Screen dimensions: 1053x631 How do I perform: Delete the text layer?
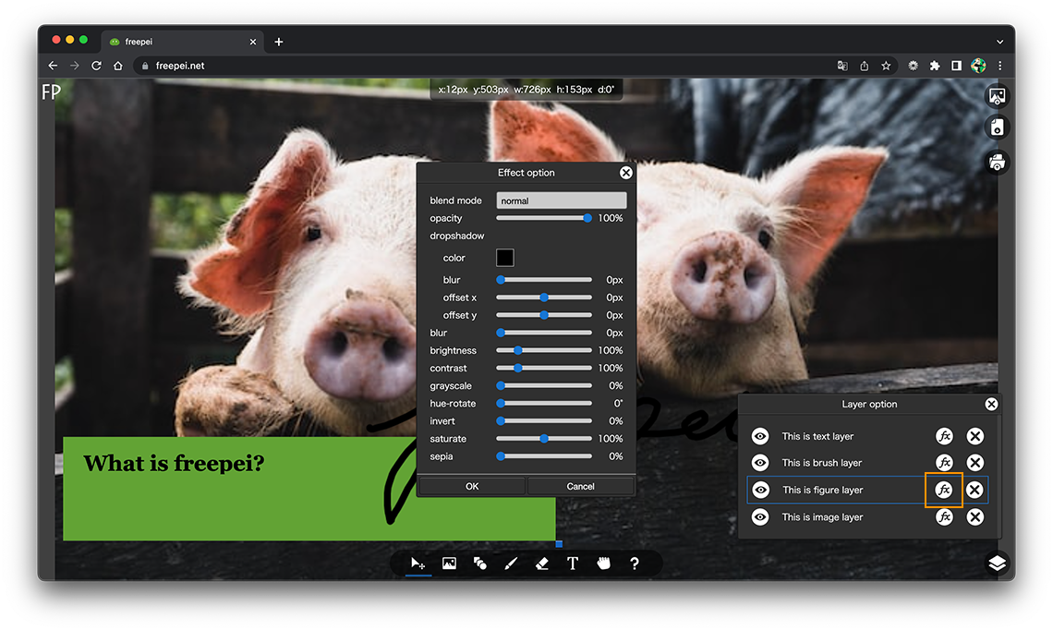[x=975, y=436]
